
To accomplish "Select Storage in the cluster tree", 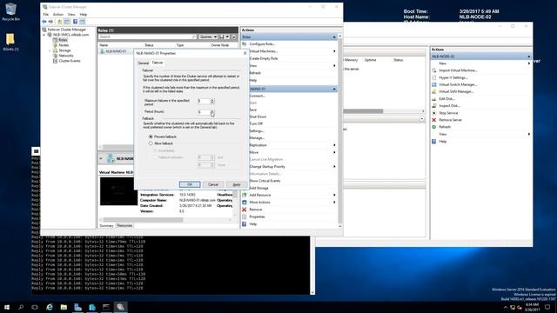I will pos(64,50).
